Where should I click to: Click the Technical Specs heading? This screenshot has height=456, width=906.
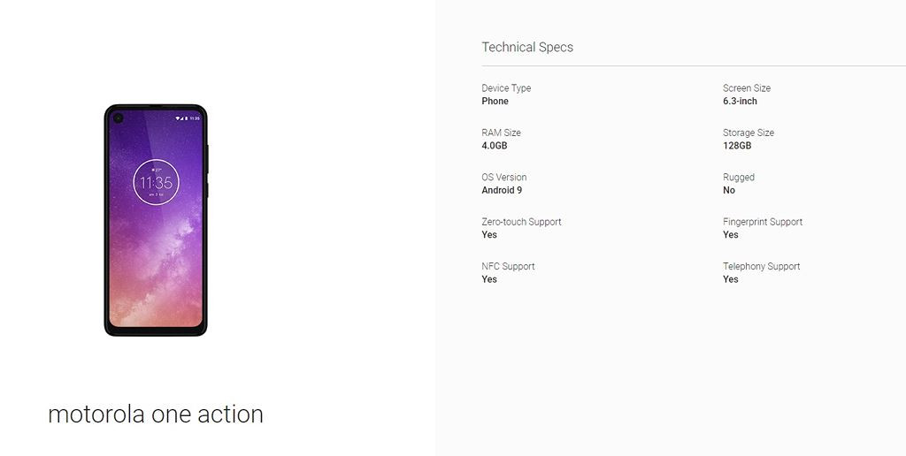pyautogui.click(x=527, y=47)
